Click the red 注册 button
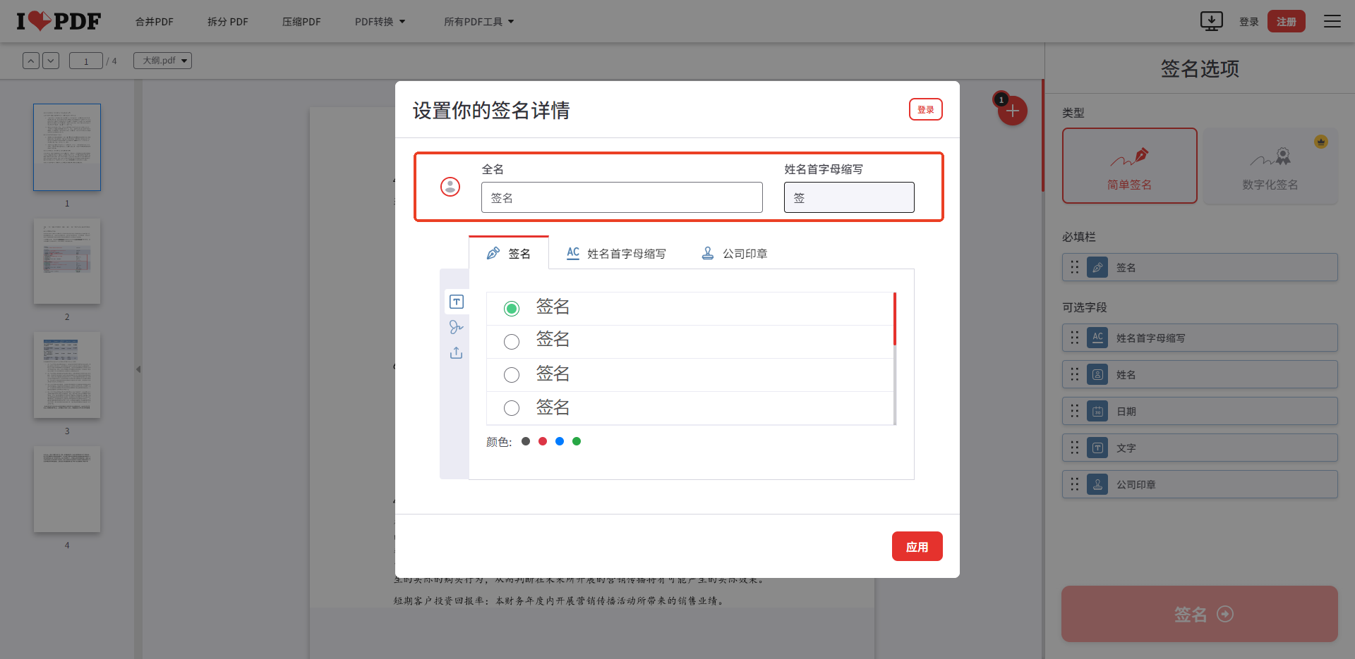The image size is (1355, 659). coord(1286,22)
